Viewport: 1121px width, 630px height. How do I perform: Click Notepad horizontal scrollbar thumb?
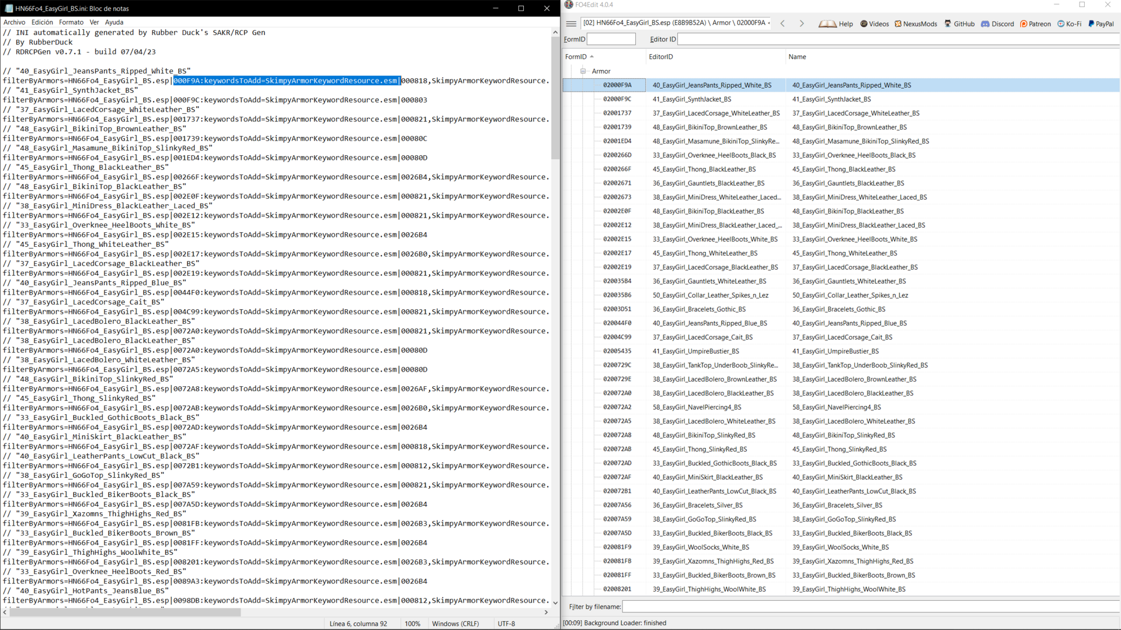(x=126, y=612)
